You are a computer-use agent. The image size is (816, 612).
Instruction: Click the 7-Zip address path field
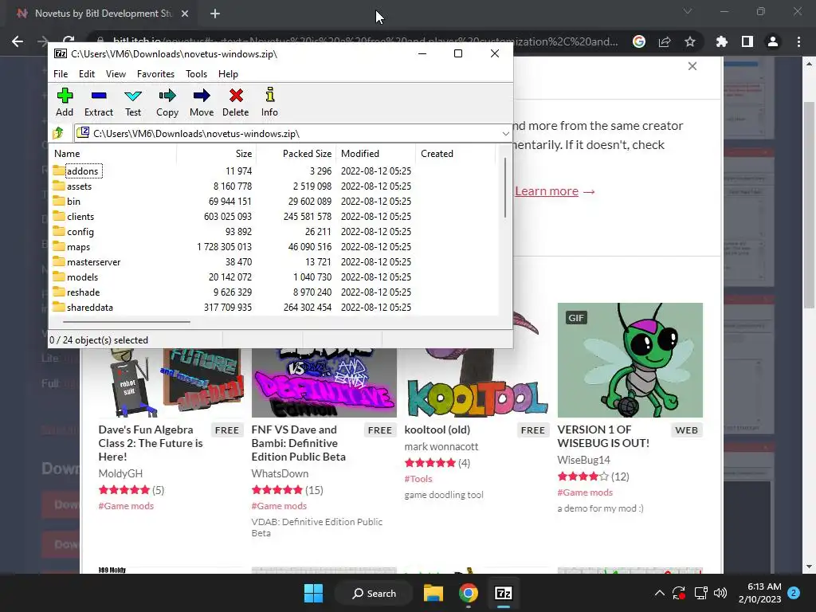294,134
